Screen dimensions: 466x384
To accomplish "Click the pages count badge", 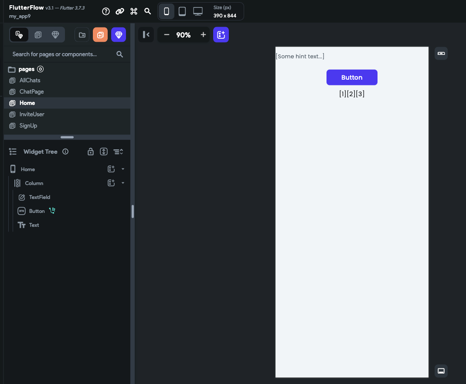I will pyautogui.click(x=41, y=69).
